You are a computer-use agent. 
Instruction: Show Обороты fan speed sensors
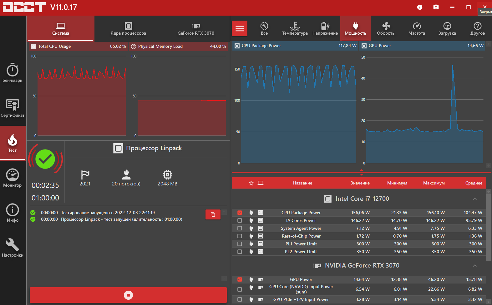coord(386,29)
